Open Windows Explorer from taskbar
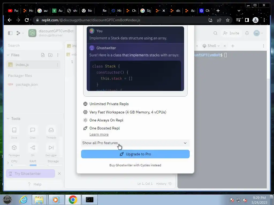This screenshot has height=205, width=274. pos(39,200)
